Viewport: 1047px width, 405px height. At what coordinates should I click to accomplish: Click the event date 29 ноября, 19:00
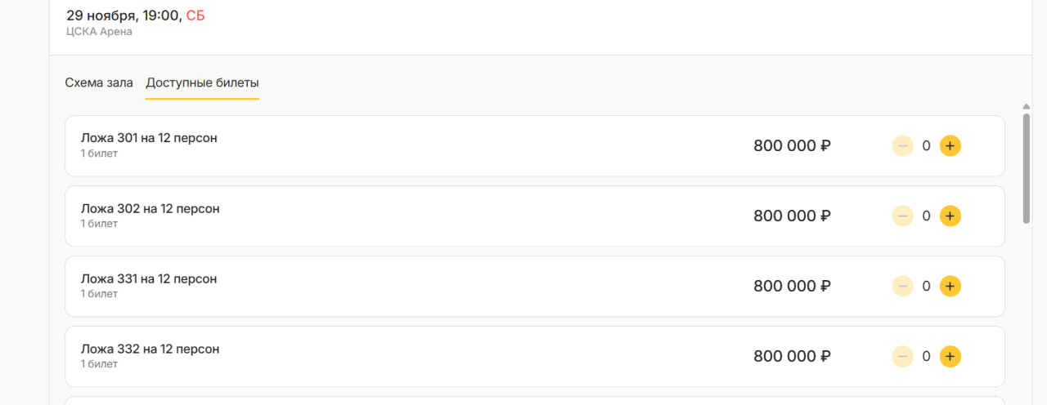[x=123, y=16]
